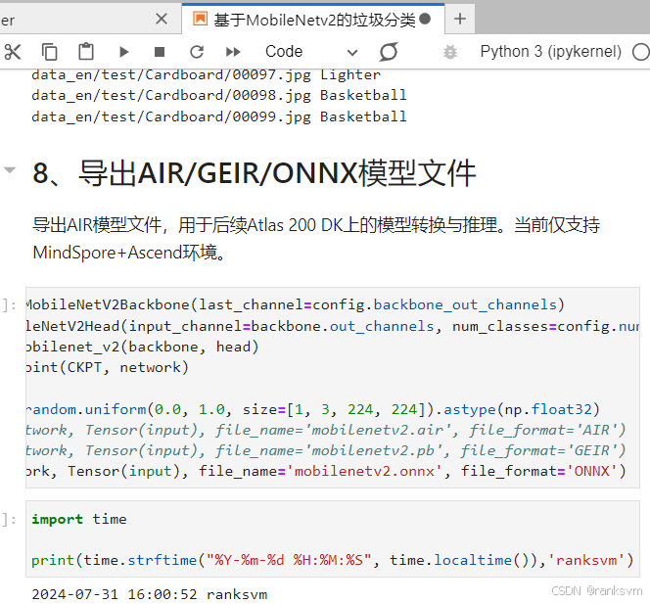
Task: Click the mobilenetv2.pb GEIR comment line
Action: coord(325,451)
